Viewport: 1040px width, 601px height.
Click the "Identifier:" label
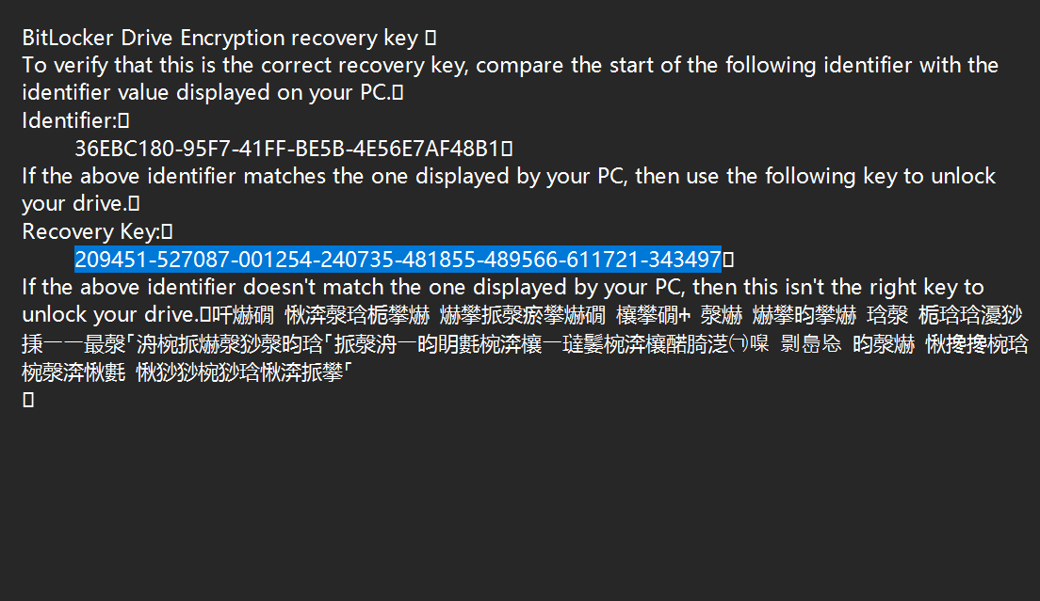tap(69, 120)
